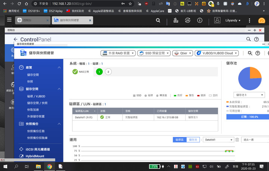Open the external devices sync icon
Screen dimensions: 269x171
coord(188,20)
